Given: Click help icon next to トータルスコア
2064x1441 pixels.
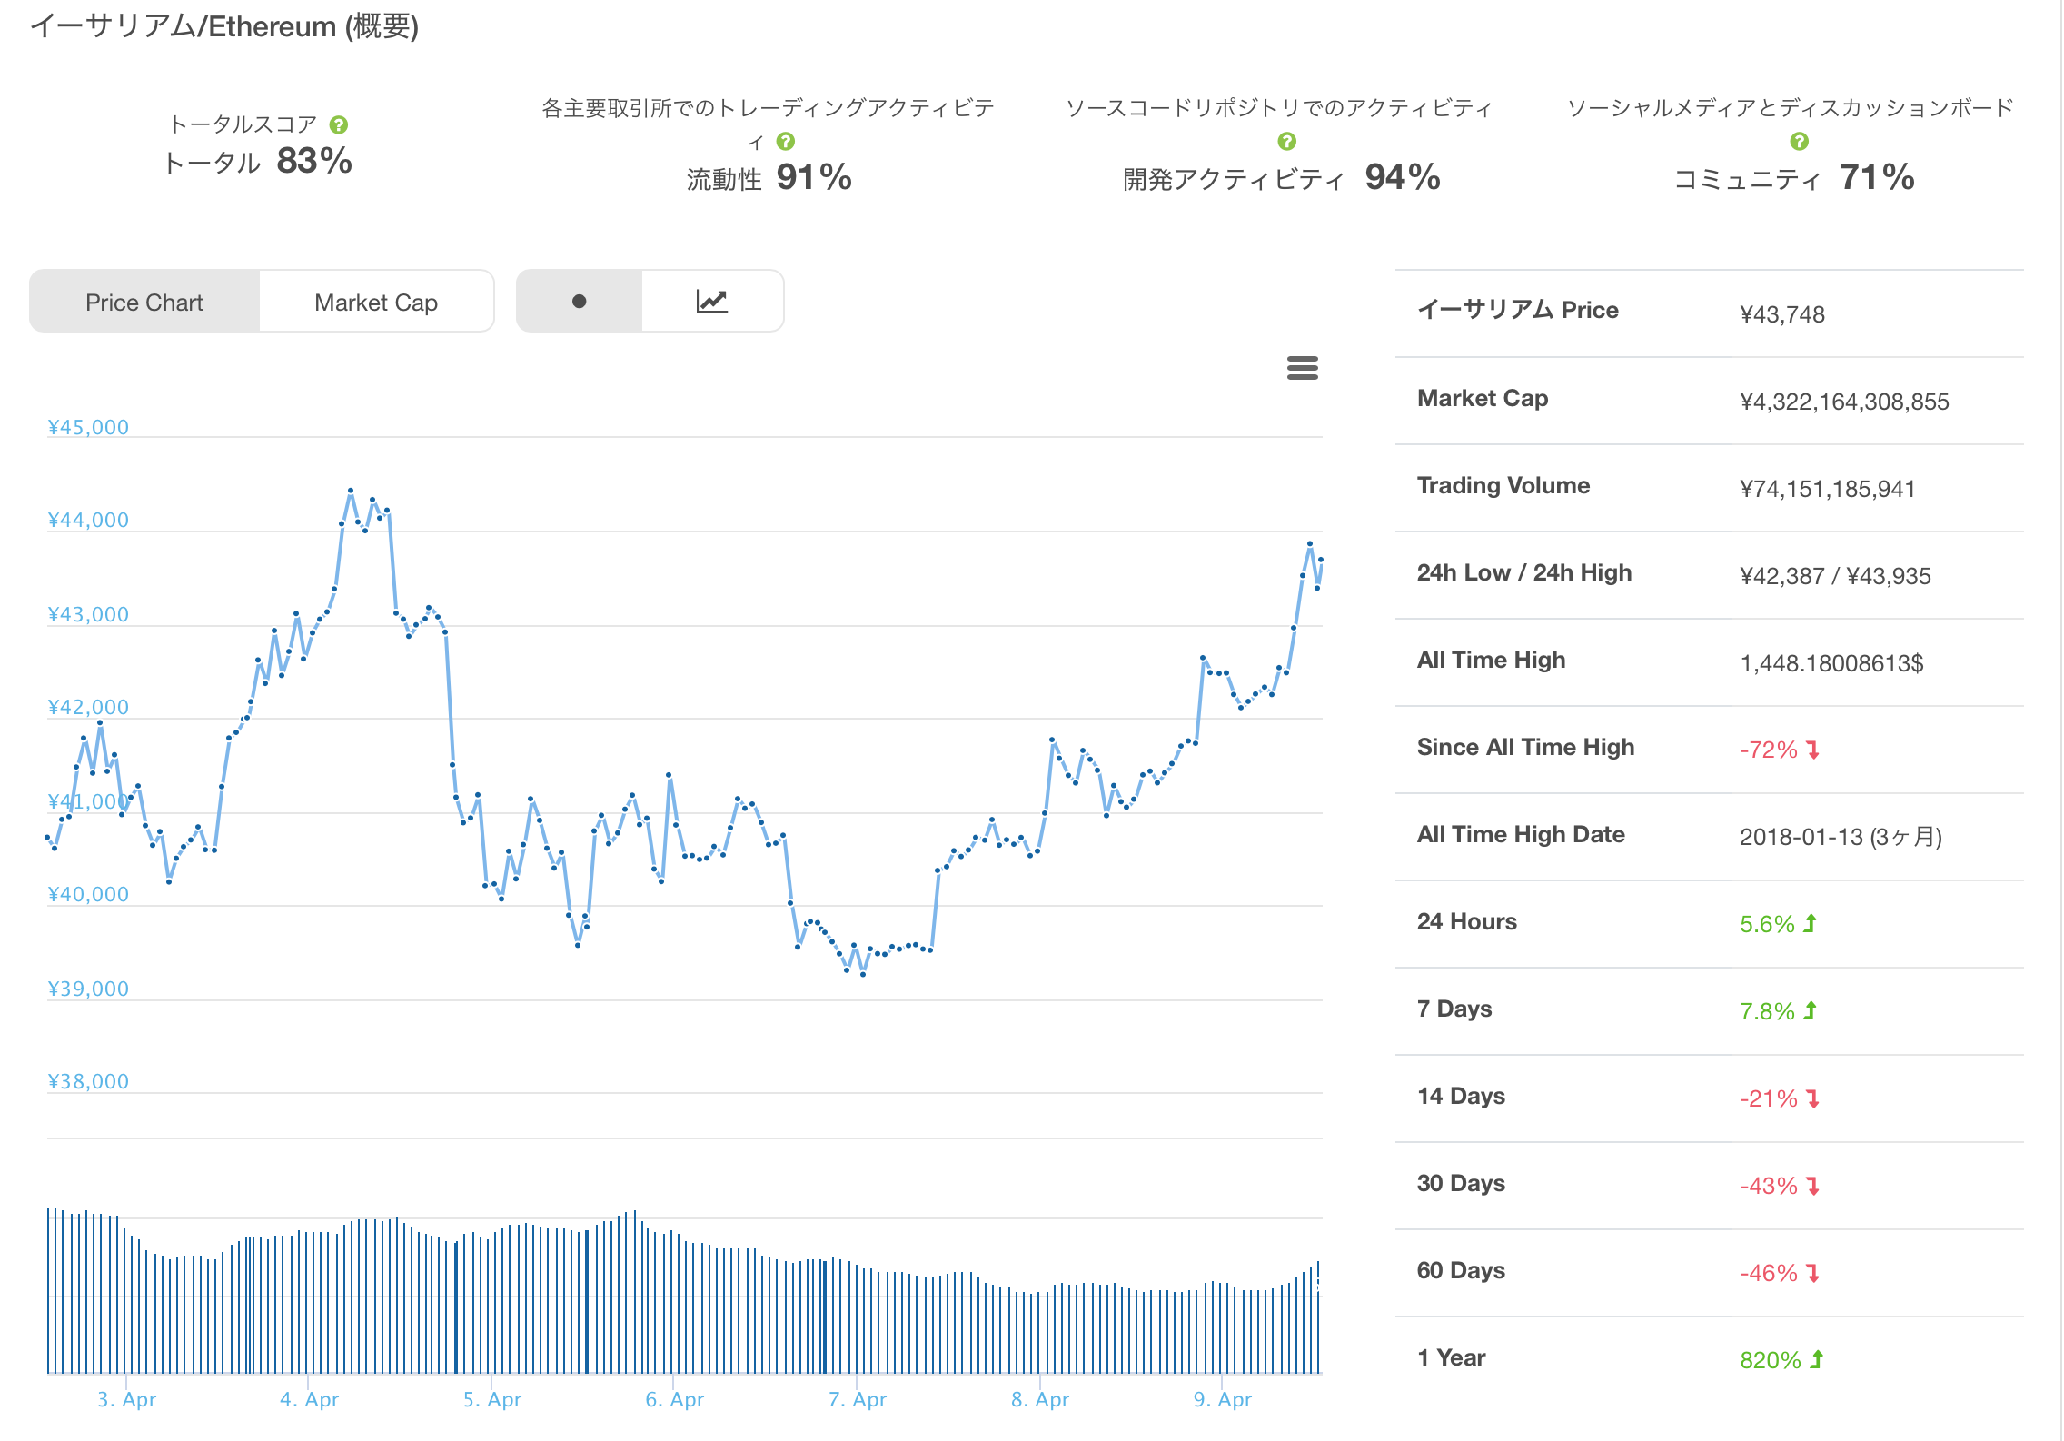Looking at the screenshot, I should [x=339, y=124].
